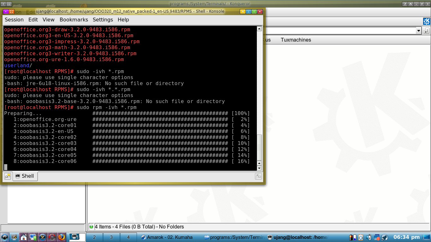Click the new session icon in Konsole

pyautogui.click(x=8, y=176)
